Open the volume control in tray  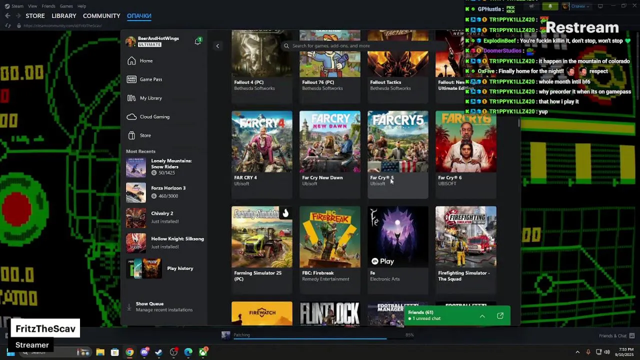[607, 352]
